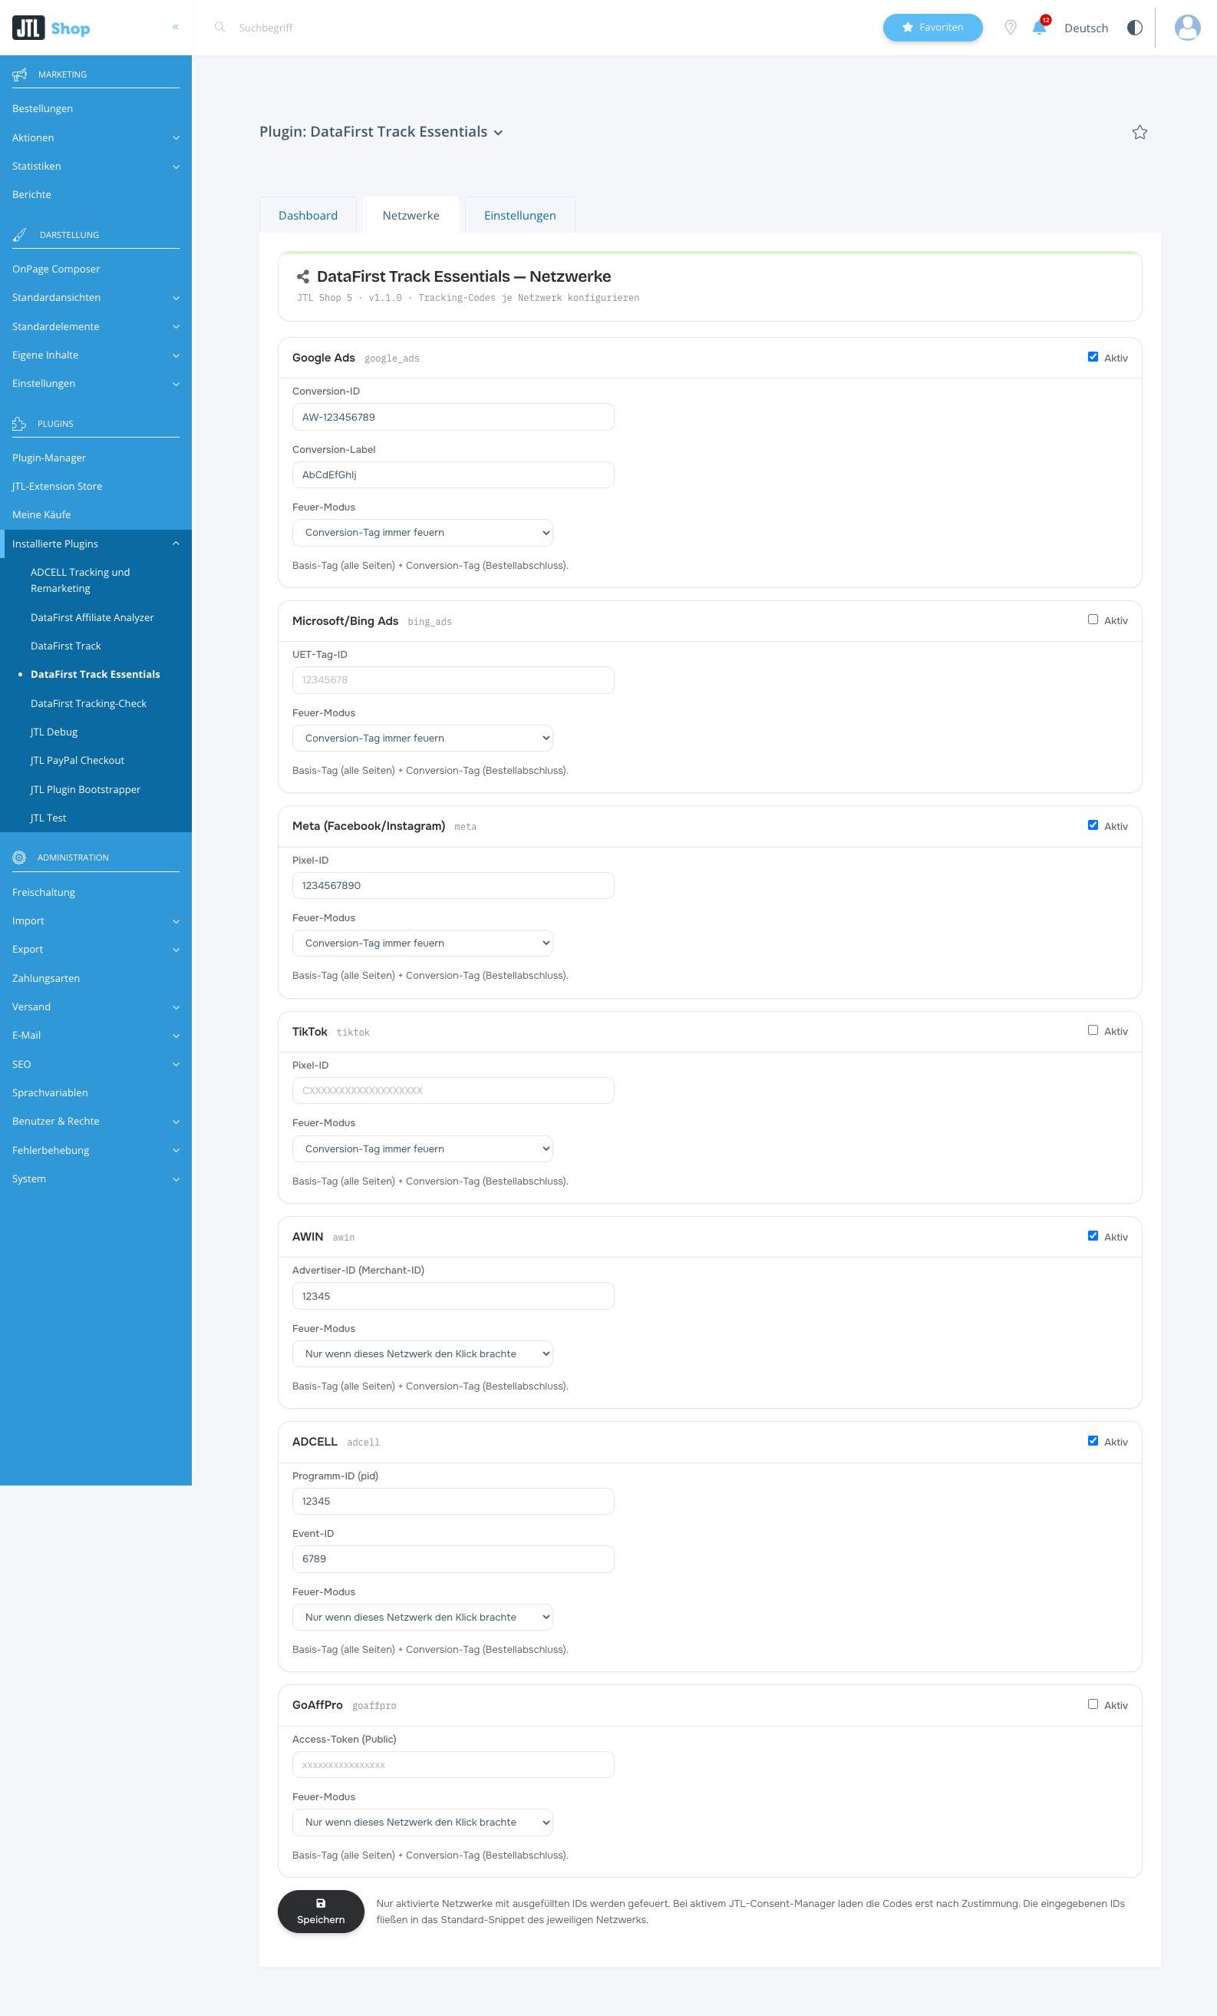Enable the Google Ads Aktiv checkbox

1093,357
